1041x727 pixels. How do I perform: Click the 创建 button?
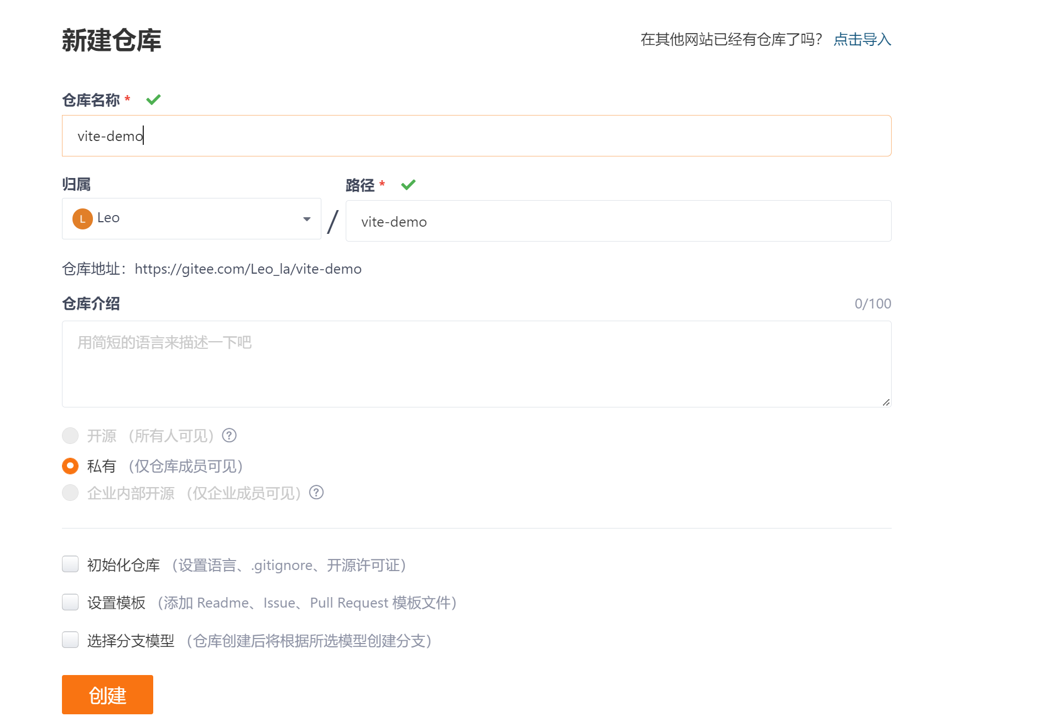(107, 694)
